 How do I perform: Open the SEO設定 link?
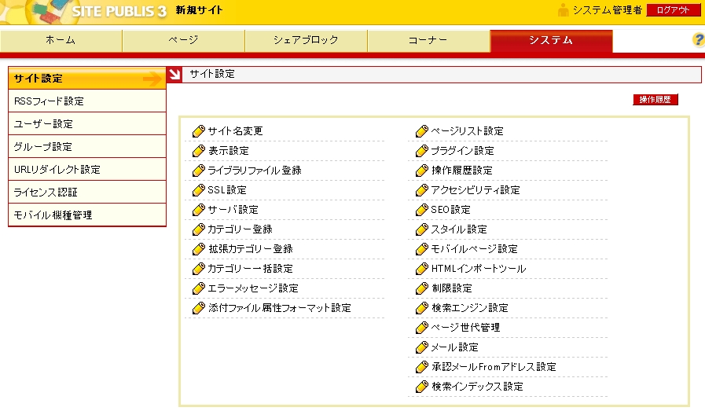450,210
